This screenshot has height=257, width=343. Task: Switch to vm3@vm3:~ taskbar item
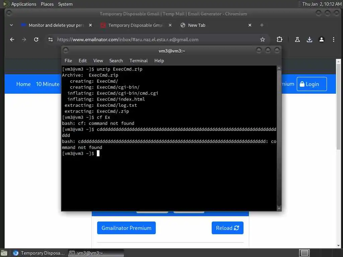[x=96, y=253]
